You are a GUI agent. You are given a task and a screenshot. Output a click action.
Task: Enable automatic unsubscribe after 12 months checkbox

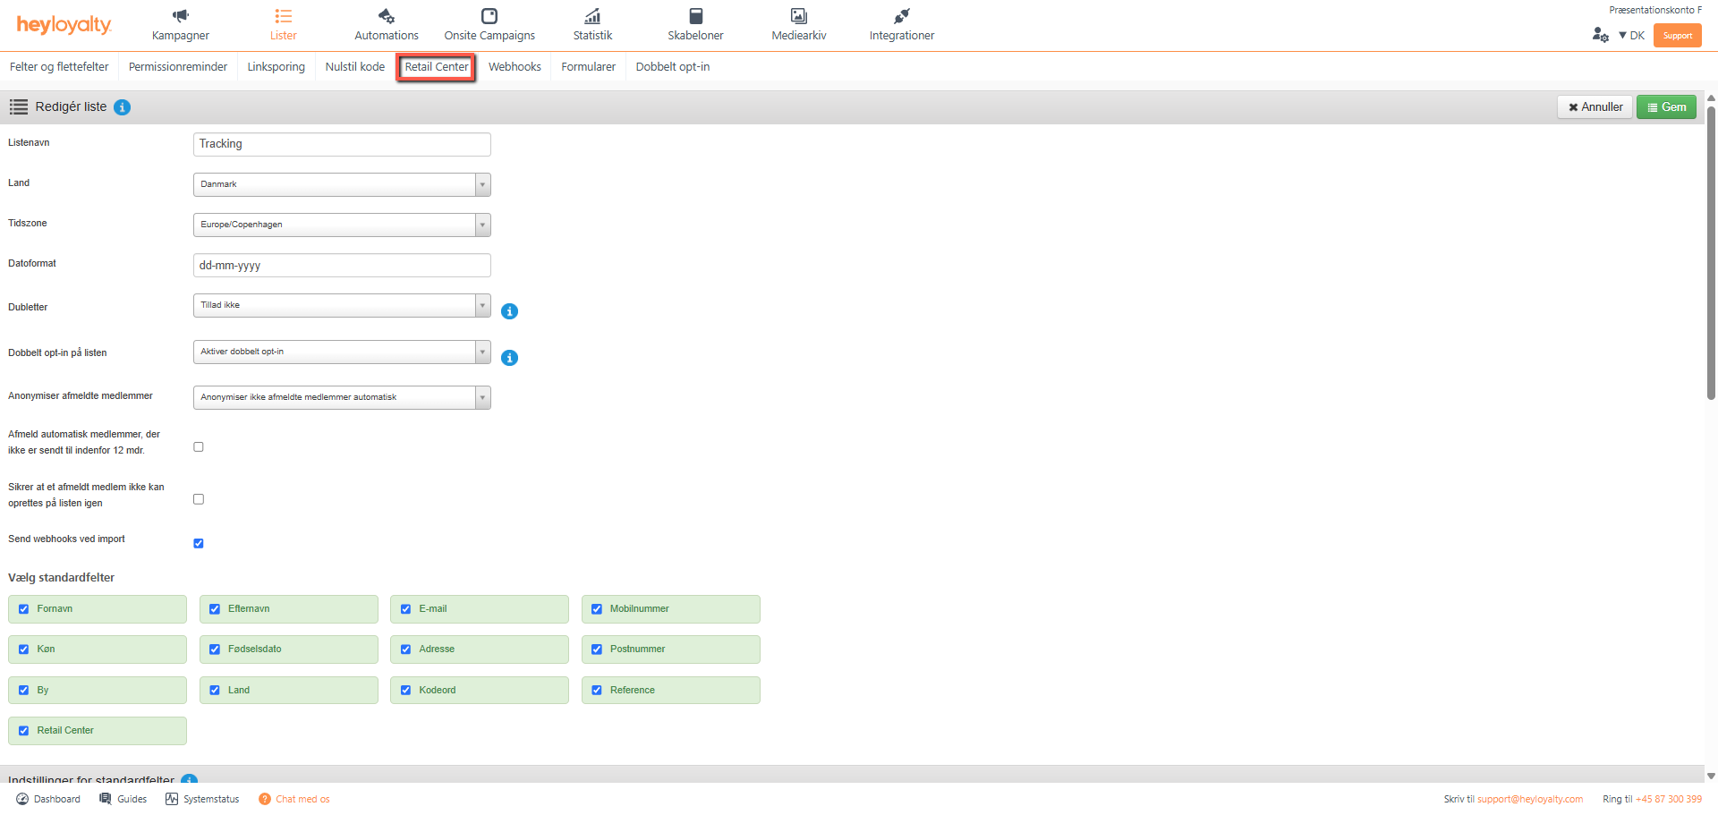[x=199, y=446]
